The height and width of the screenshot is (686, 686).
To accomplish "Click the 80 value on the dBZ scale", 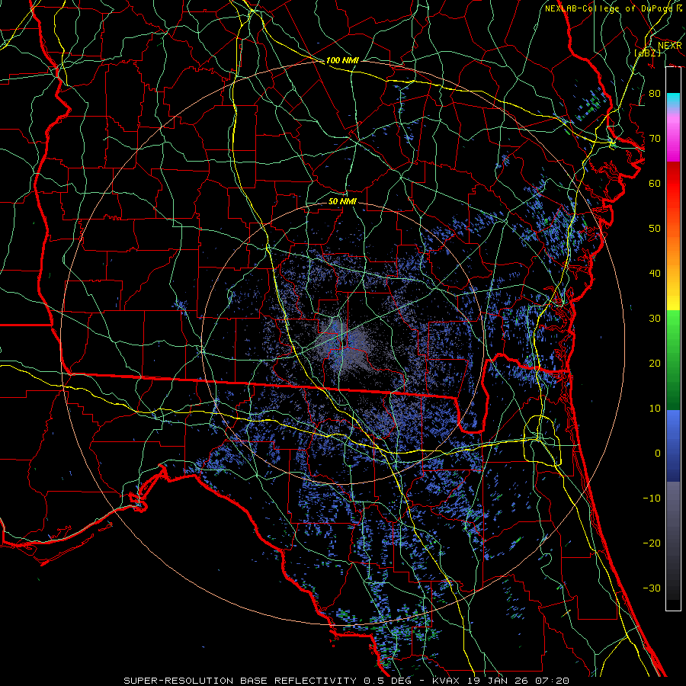I will [655, 93].
